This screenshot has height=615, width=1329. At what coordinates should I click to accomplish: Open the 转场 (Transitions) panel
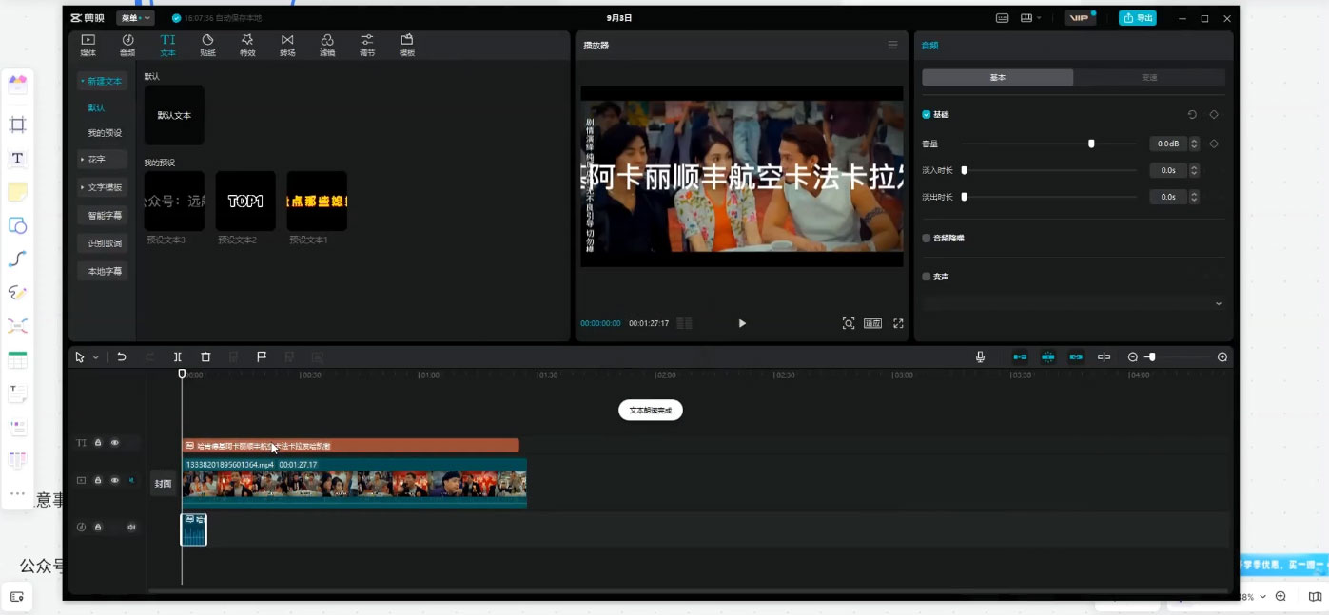287,45
